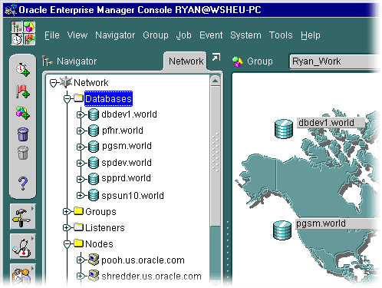This screenshot has height=288, width=382.
Task: Expand the pgsm.world database node
Action: click(81, 147)
